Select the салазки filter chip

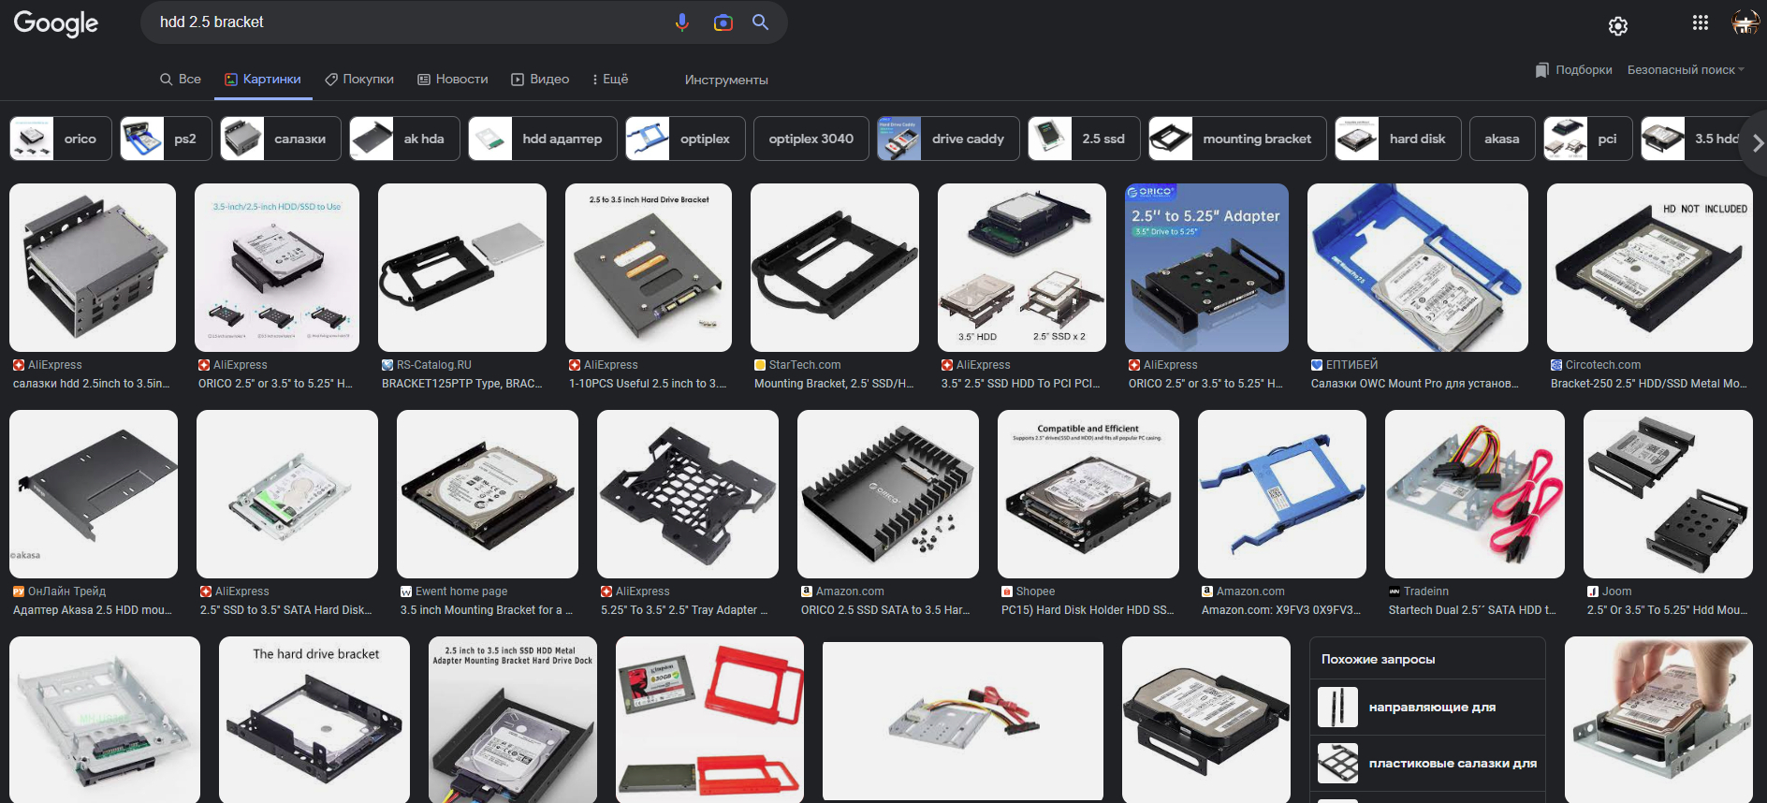pos(281,139)
